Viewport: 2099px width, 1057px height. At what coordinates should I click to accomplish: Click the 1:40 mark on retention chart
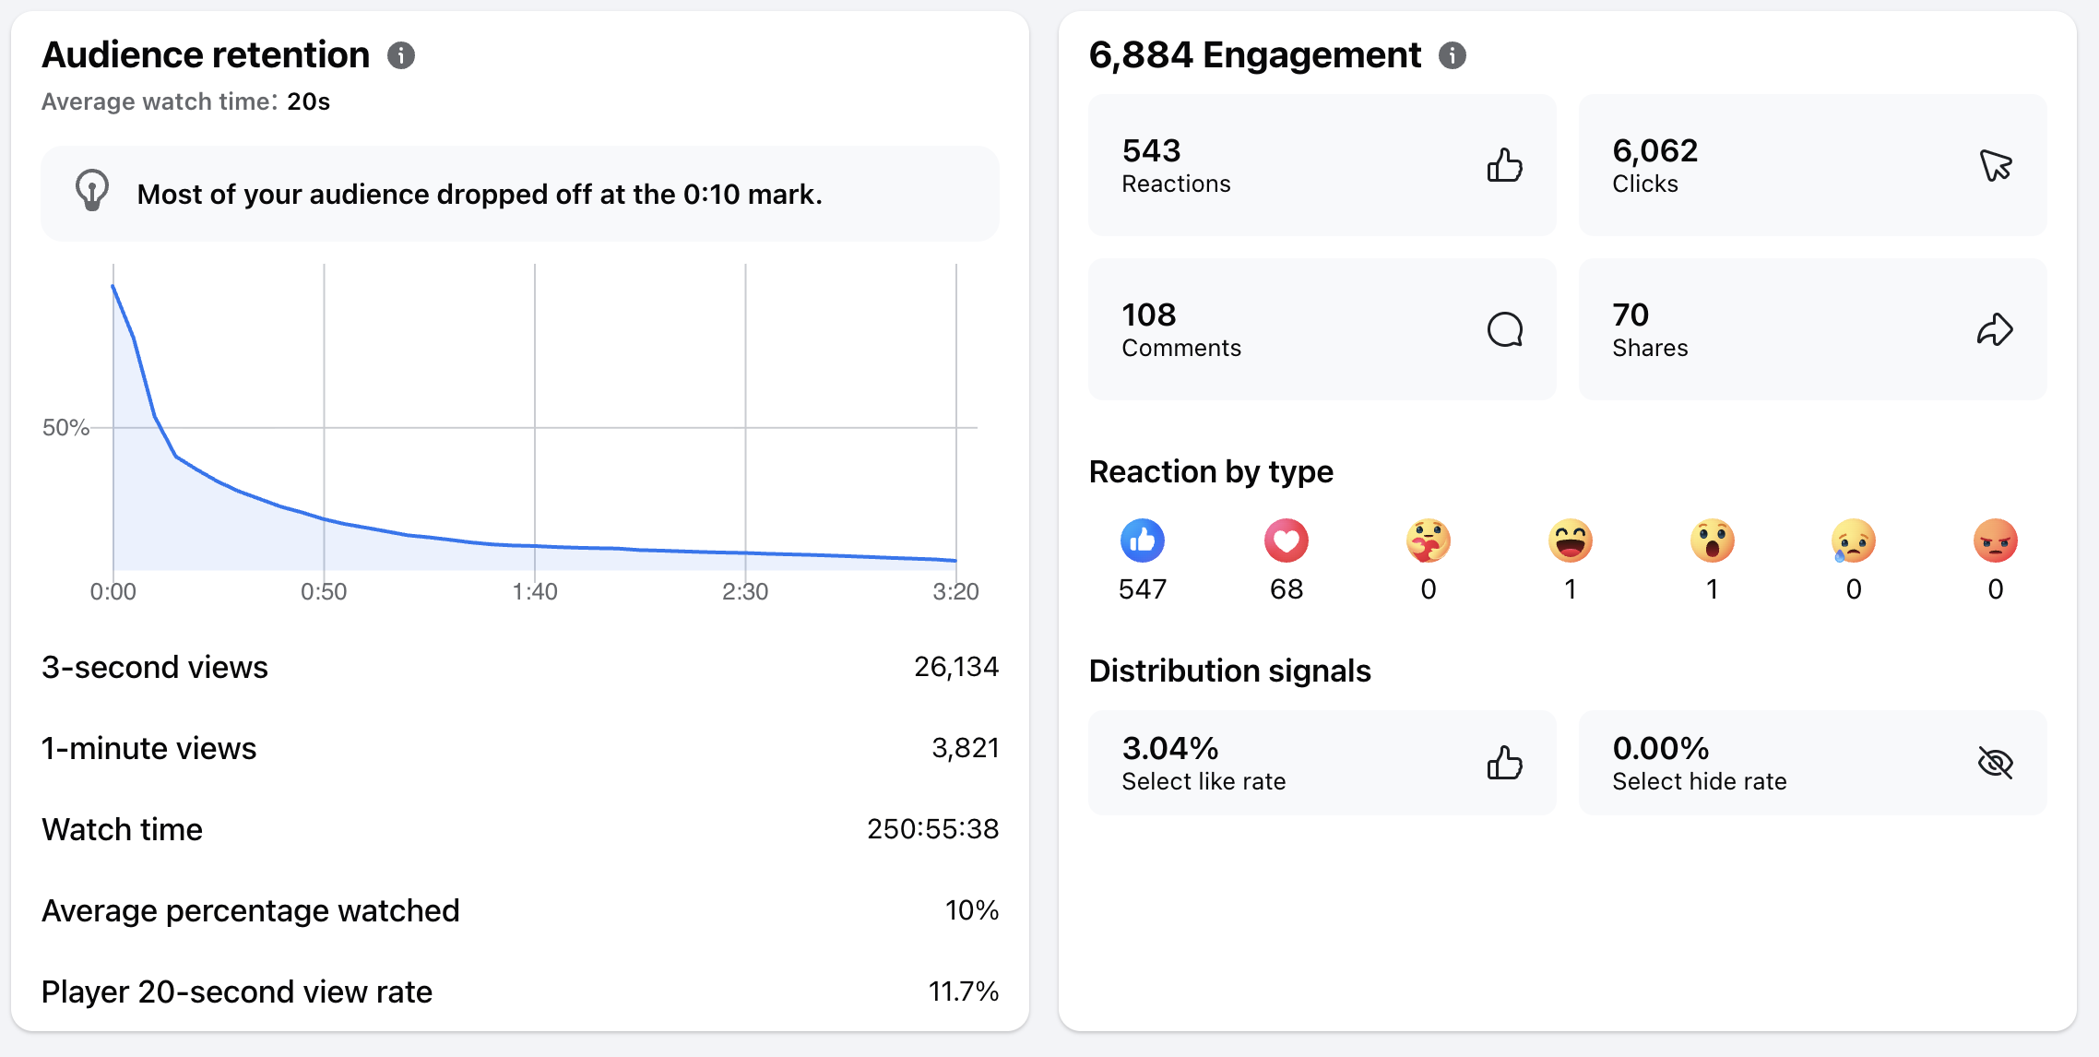(535, 591)
